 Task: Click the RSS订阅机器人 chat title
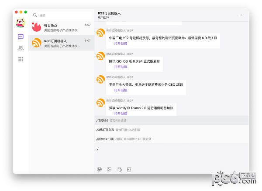click(x=109, y=13)
